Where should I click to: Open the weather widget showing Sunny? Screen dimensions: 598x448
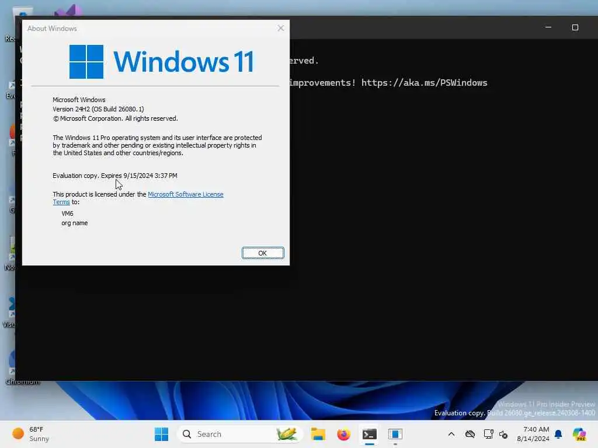[30, 434]
